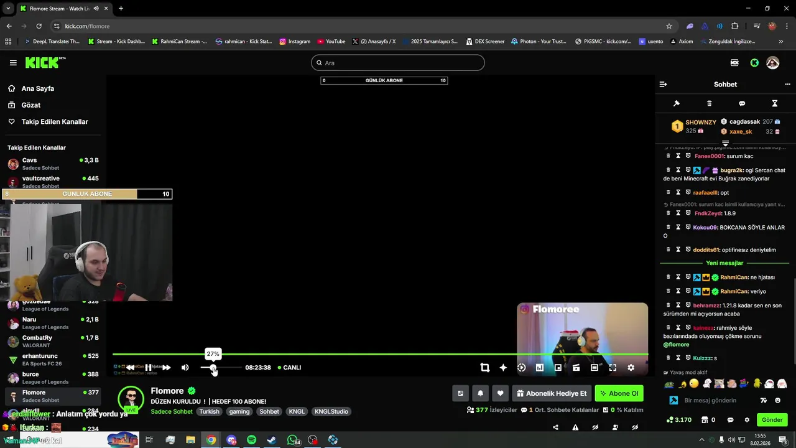This screenshot has width=796, height=448.
Task: Expand the gift leaderboard handle
Action: [725, 143]
